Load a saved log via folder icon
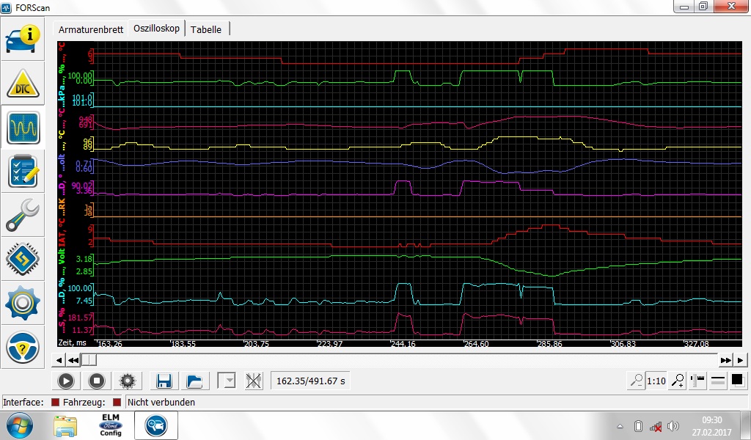This screenshot has height=440, width=751. pyautogui.click(x=194, y=381)
